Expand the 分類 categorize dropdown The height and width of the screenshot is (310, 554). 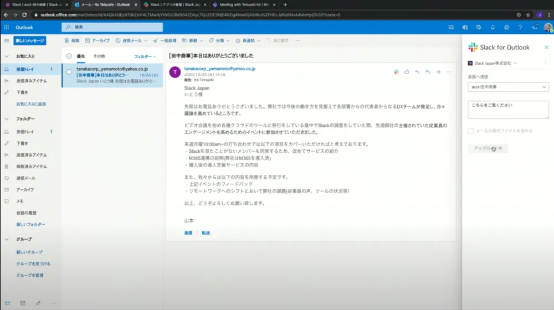click(228, 40)
